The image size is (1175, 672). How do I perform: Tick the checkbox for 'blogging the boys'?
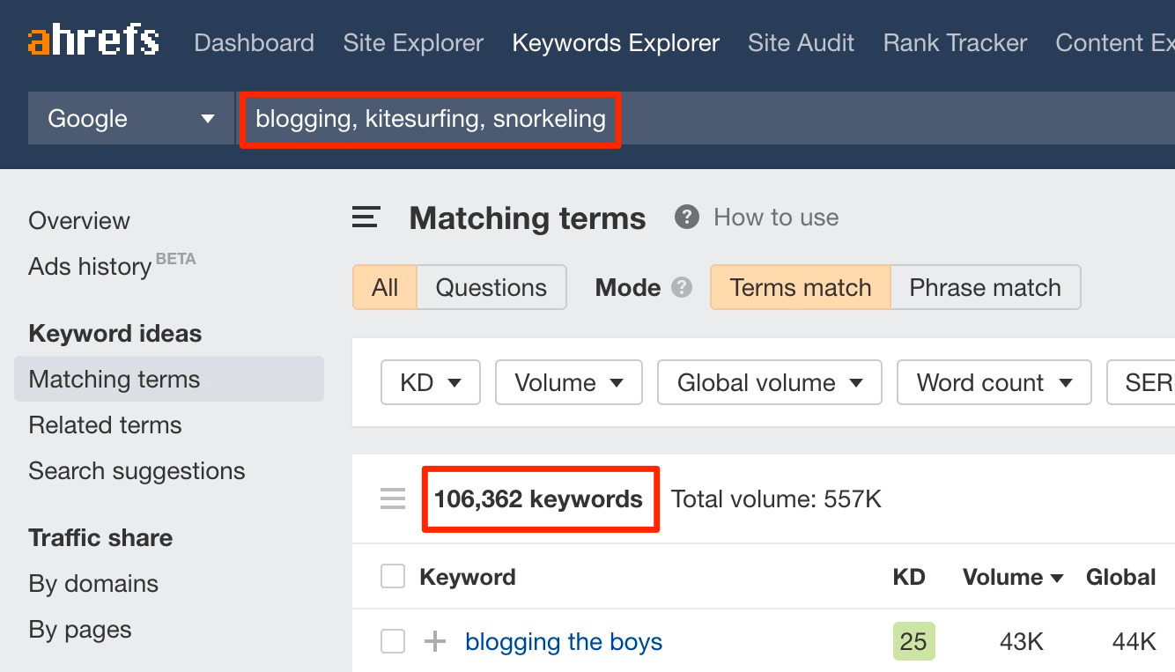point(393,642)
